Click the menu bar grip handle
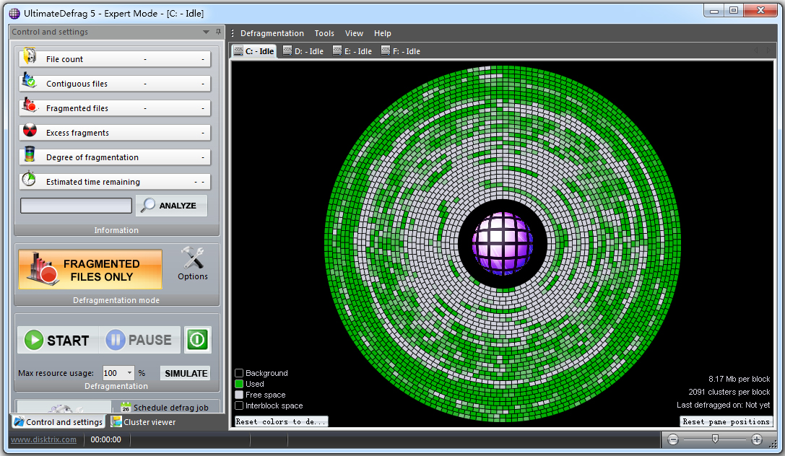The image size is (785, 456). [x=233, y=33]
